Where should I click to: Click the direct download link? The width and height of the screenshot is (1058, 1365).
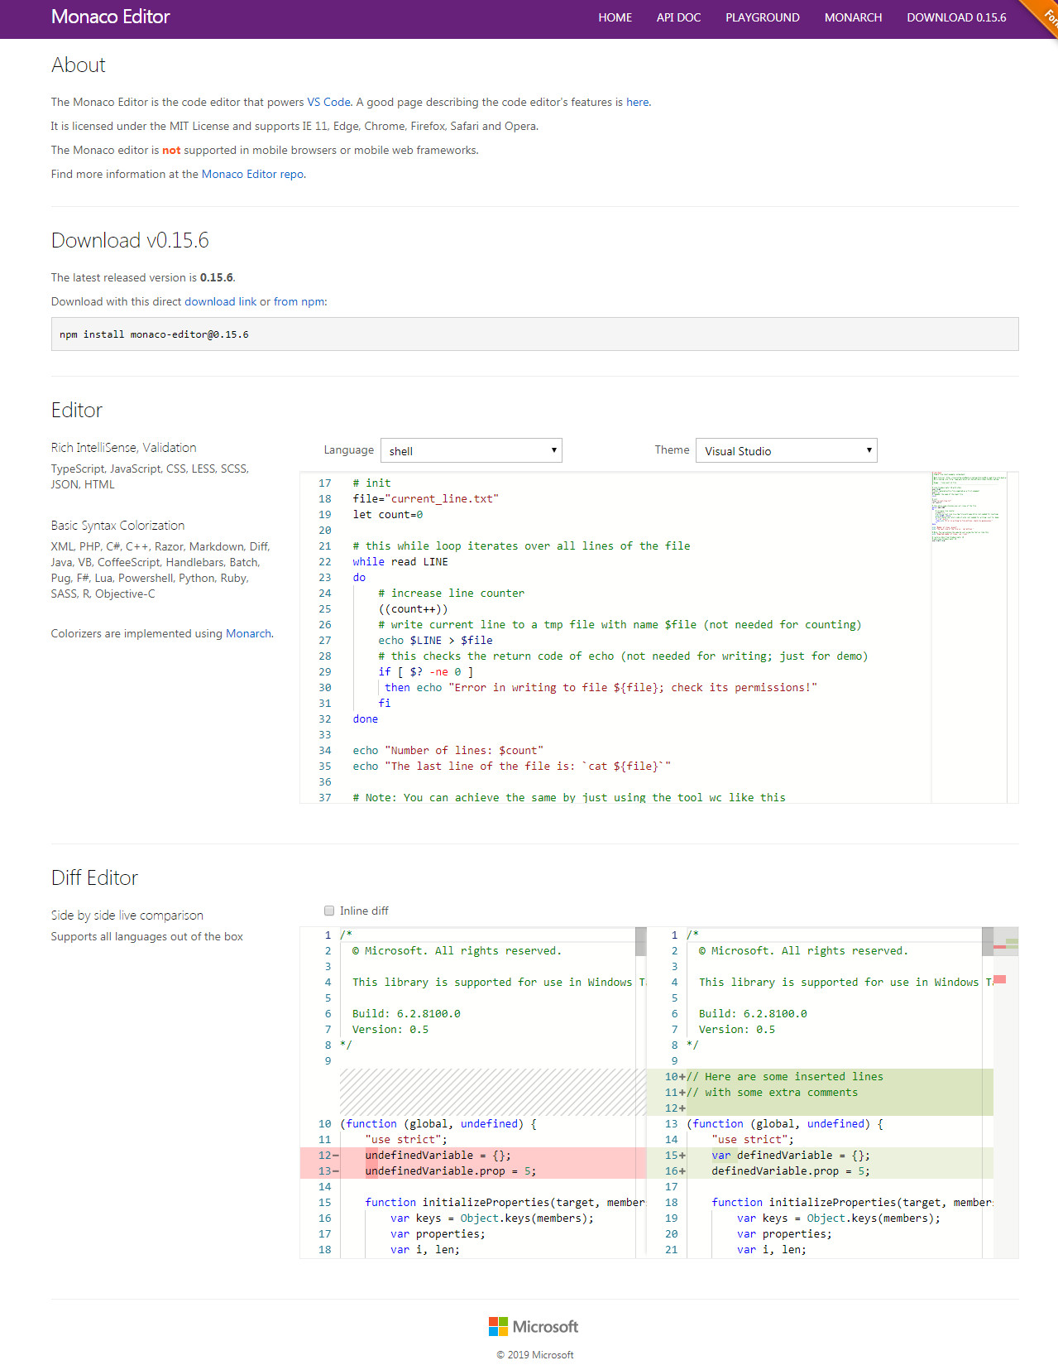point(220,301)
